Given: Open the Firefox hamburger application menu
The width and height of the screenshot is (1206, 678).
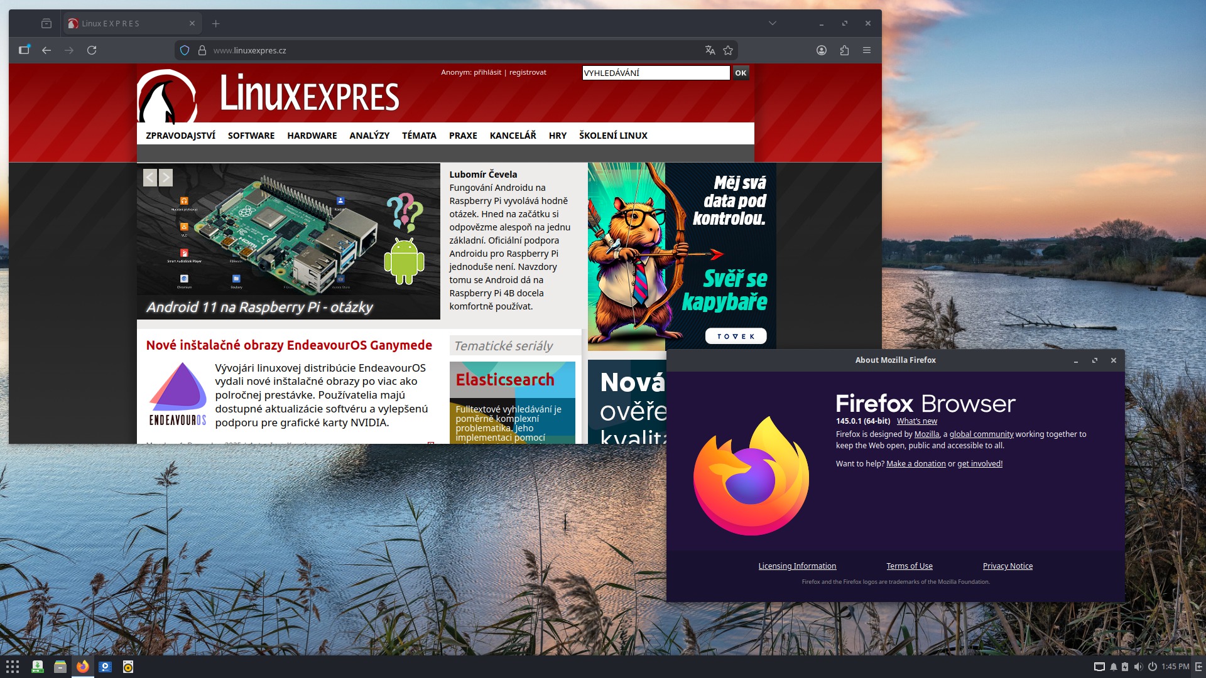Looking at the screenshot, I should coord(867,50).
